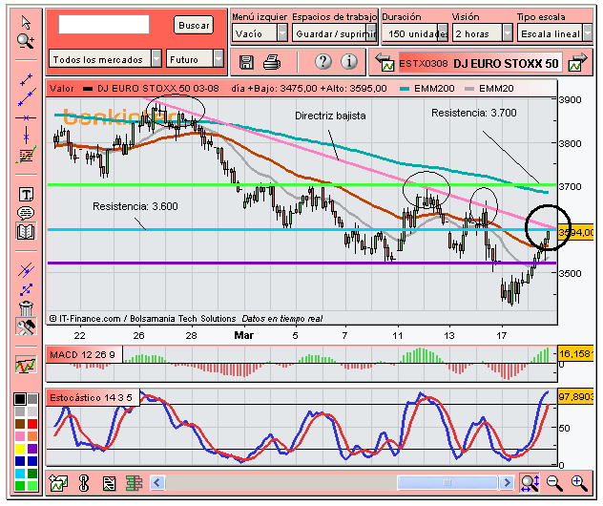
Task: Click the add new chart icon at bottom
Action: coord(58,482)
